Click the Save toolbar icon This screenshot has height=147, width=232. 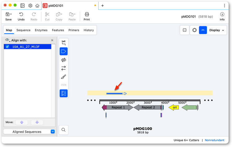click(x=7, y=14)
